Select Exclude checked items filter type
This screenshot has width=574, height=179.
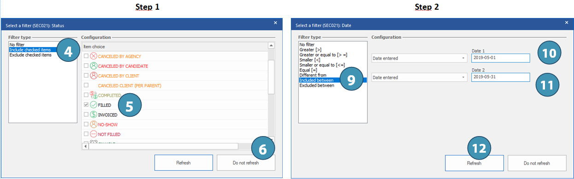[x=43, y=55]
